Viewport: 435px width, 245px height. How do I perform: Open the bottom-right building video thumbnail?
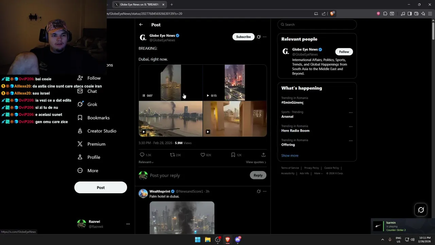(235, 119)
